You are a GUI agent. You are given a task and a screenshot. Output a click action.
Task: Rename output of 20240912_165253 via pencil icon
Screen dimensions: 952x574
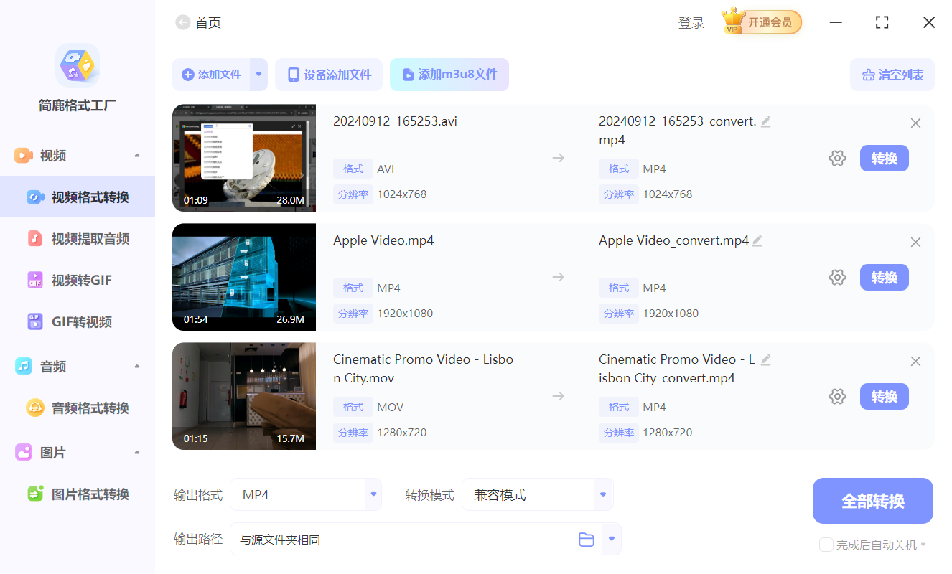[x=765, y=121]
